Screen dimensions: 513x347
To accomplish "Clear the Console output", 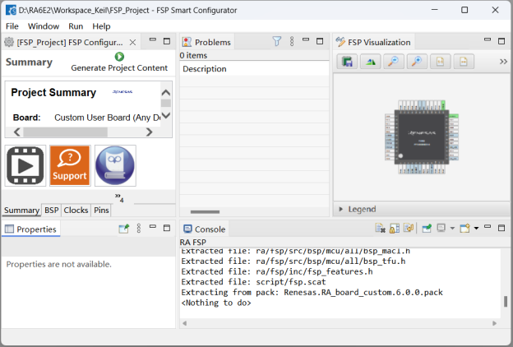I will coord(380,228).
